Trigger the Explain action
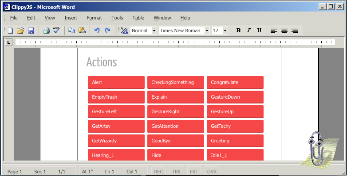Viewport: 347px width, 176px height. pos(176,97)
